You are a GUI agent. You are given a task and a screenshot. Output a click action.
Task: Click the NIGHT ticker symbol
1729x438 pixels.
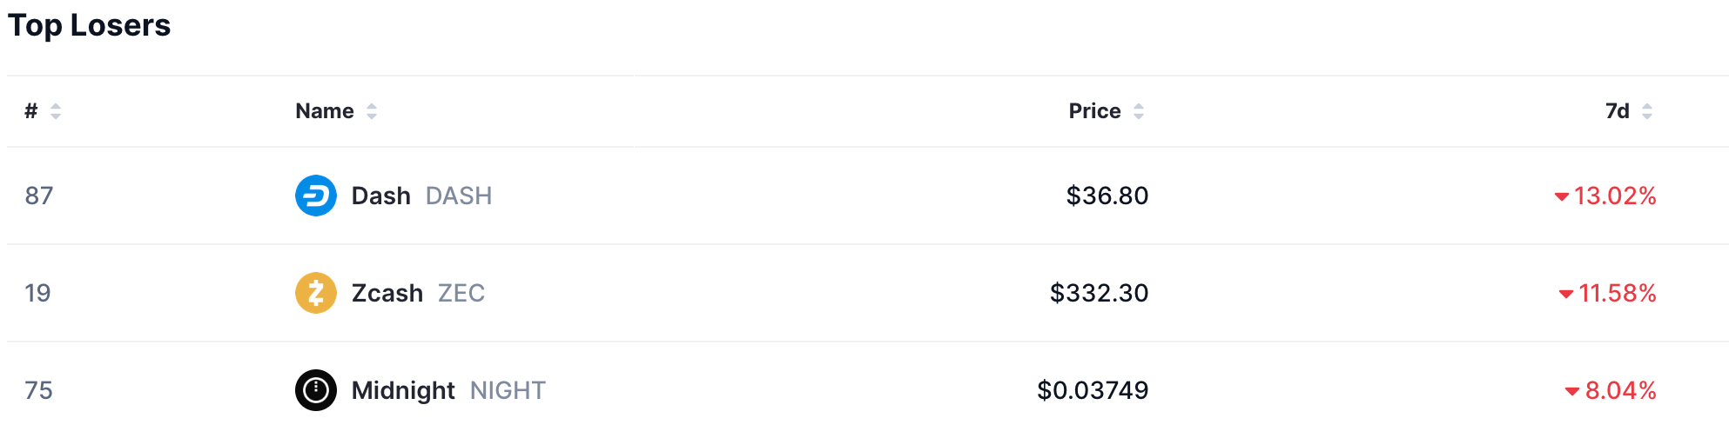[508, 390]
